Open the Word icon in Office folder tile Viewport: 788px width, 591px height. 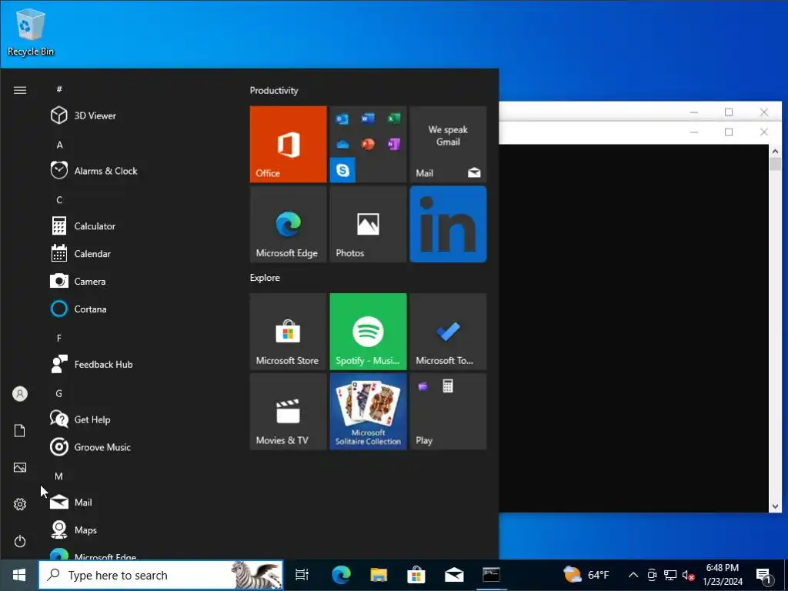coord(368,119)
